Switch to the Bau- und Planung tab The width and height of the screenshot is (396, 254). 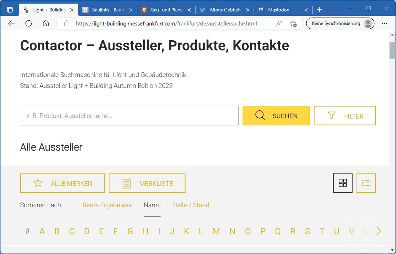[166, 10]
